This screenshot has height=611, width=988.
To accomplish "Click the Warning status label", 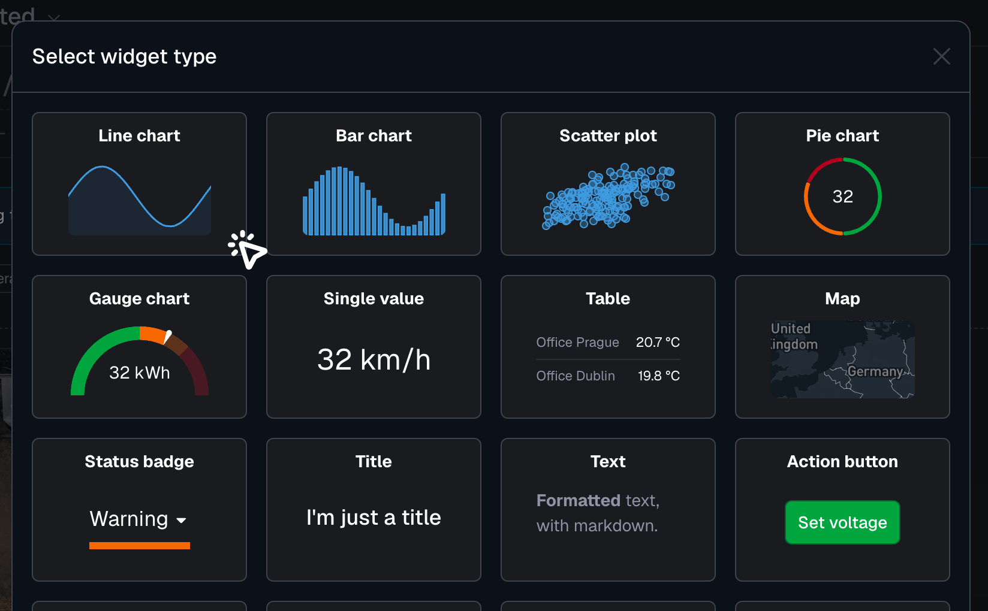I will (129, 518).
